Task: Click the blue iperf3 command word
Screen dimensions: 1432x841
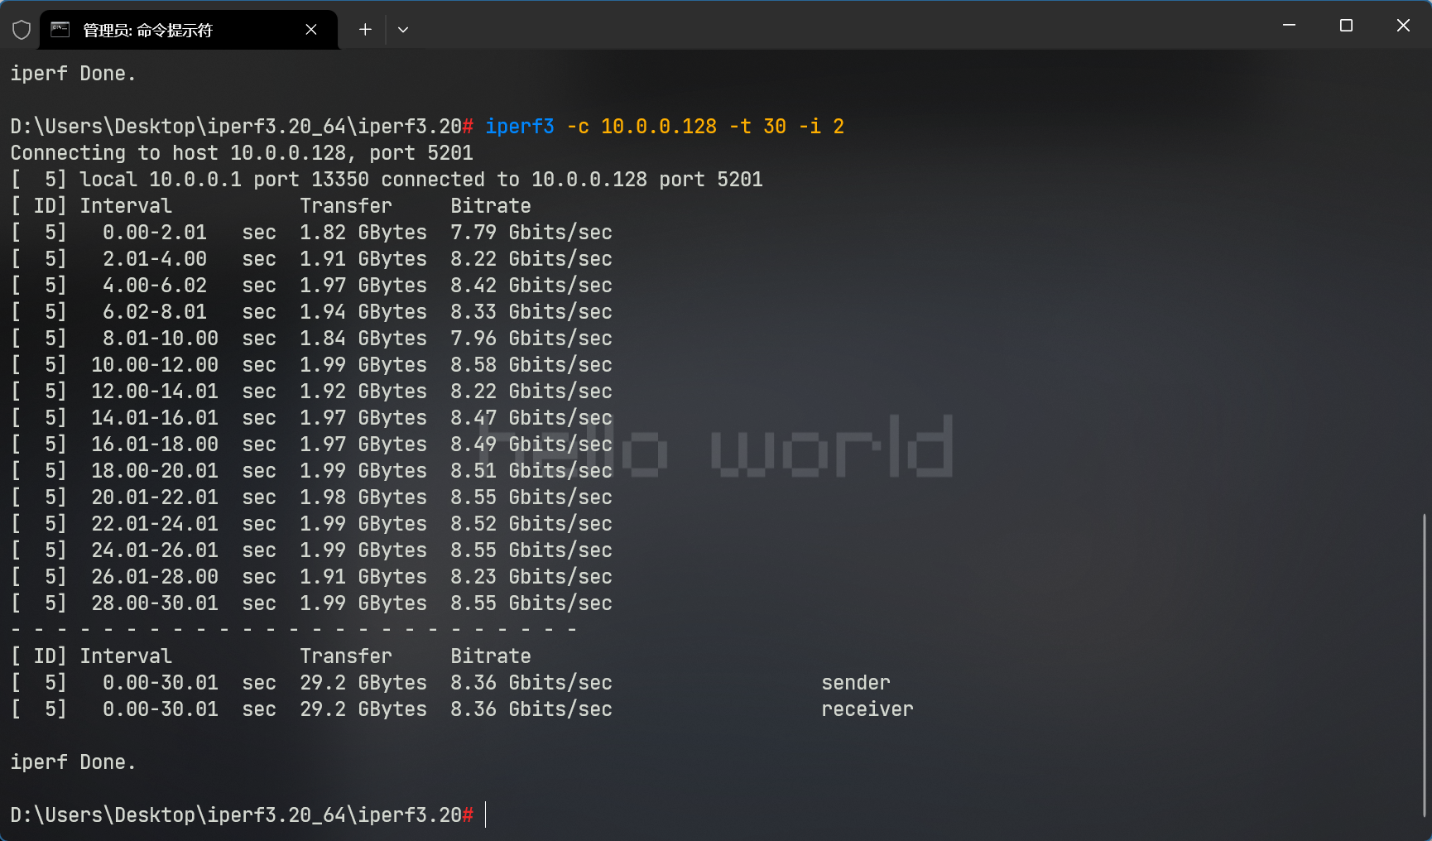Action: pos(519,127)
